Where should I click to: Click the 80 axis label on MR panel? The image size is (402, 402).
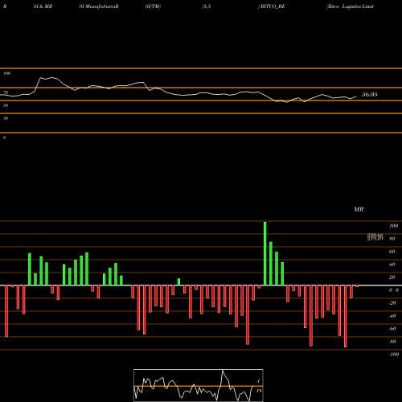pos(392,239)
